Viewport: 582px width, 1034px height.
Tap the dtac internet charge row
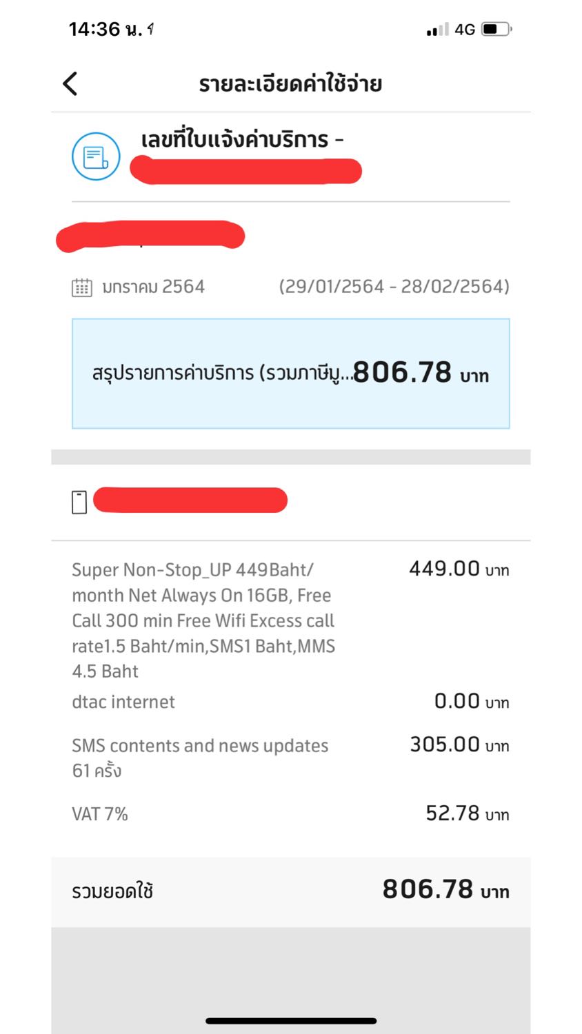124,702
